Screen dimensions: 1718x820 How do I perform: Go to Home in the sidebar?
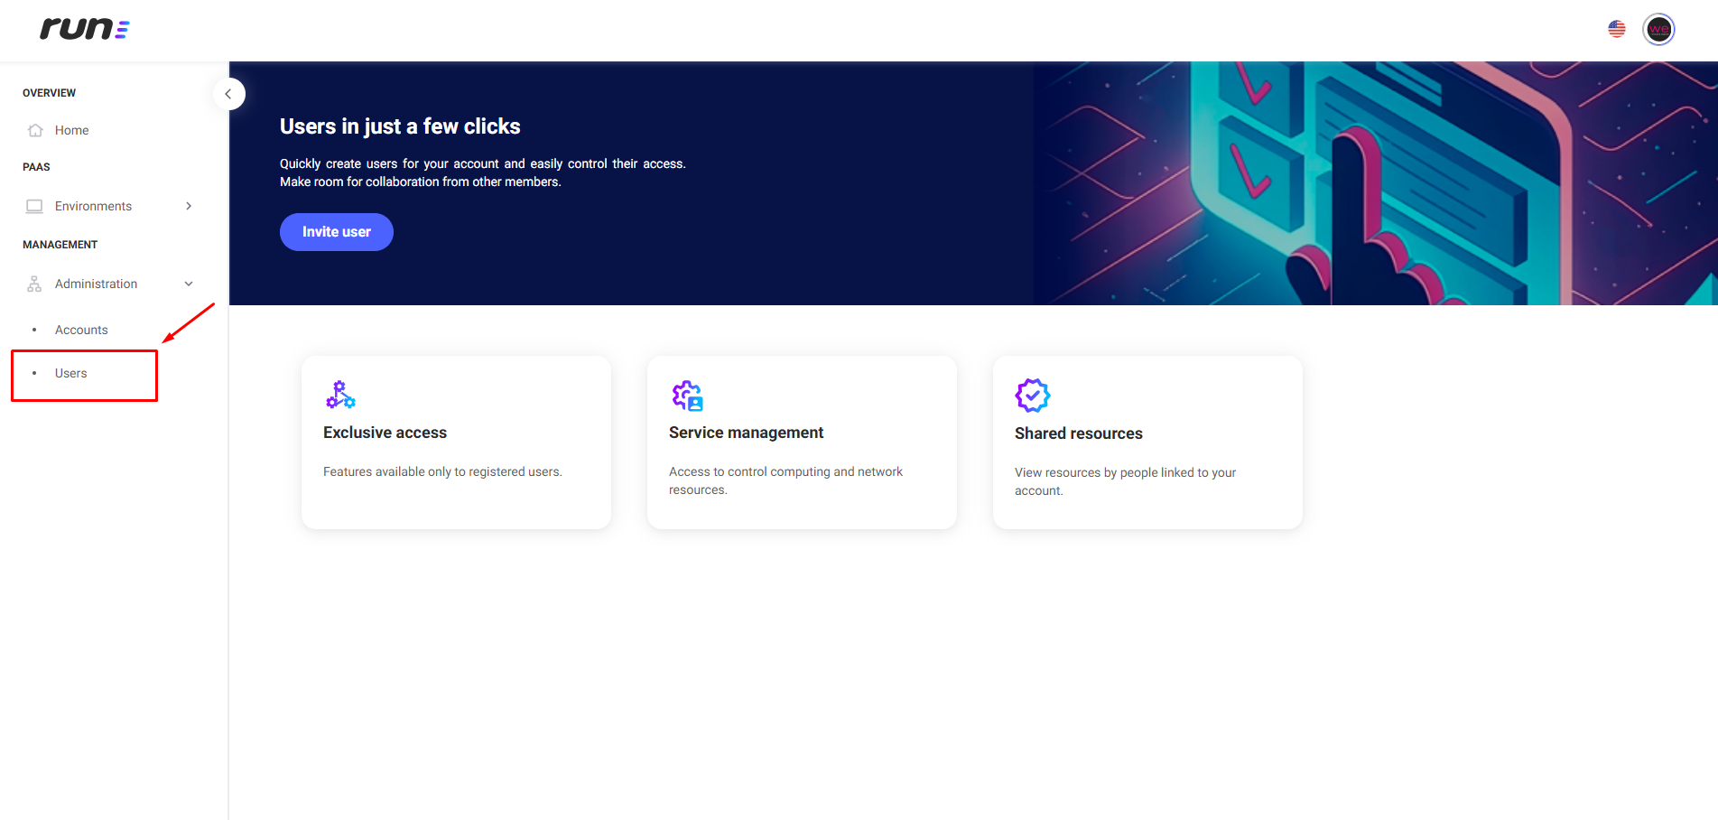pos(71,130)
